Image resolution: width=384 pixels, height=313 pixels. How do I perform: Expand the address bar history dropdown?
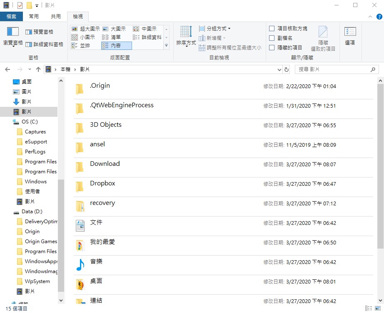279,70
